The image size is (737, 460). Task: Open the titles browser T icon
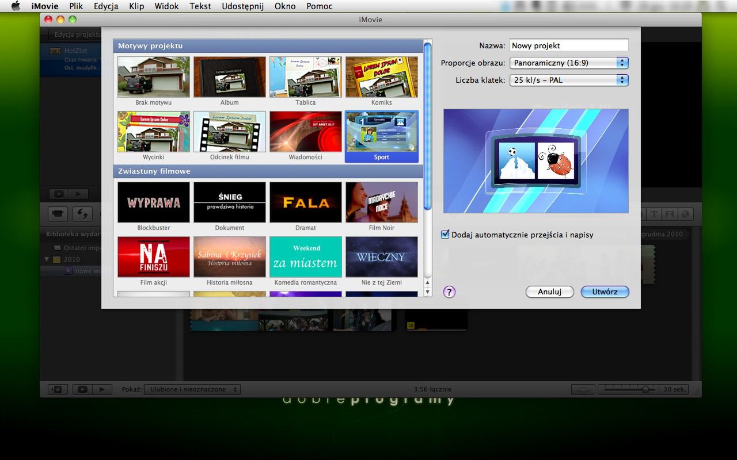click(655, 214)
